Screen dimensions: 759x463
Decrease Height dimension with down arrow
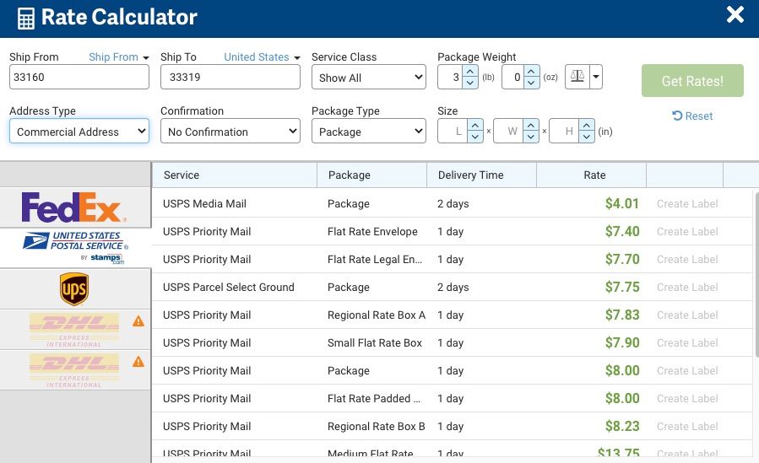tap(587, 137)
